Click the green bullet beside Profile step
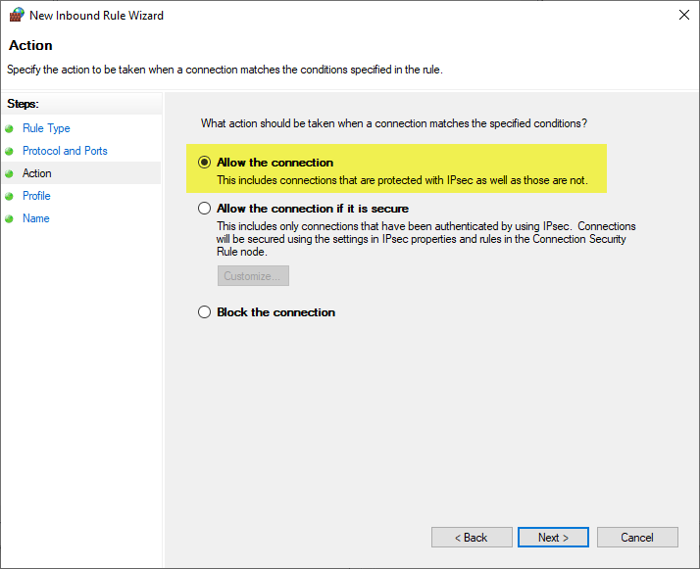700x569 pixels. [x=10, y=196]
